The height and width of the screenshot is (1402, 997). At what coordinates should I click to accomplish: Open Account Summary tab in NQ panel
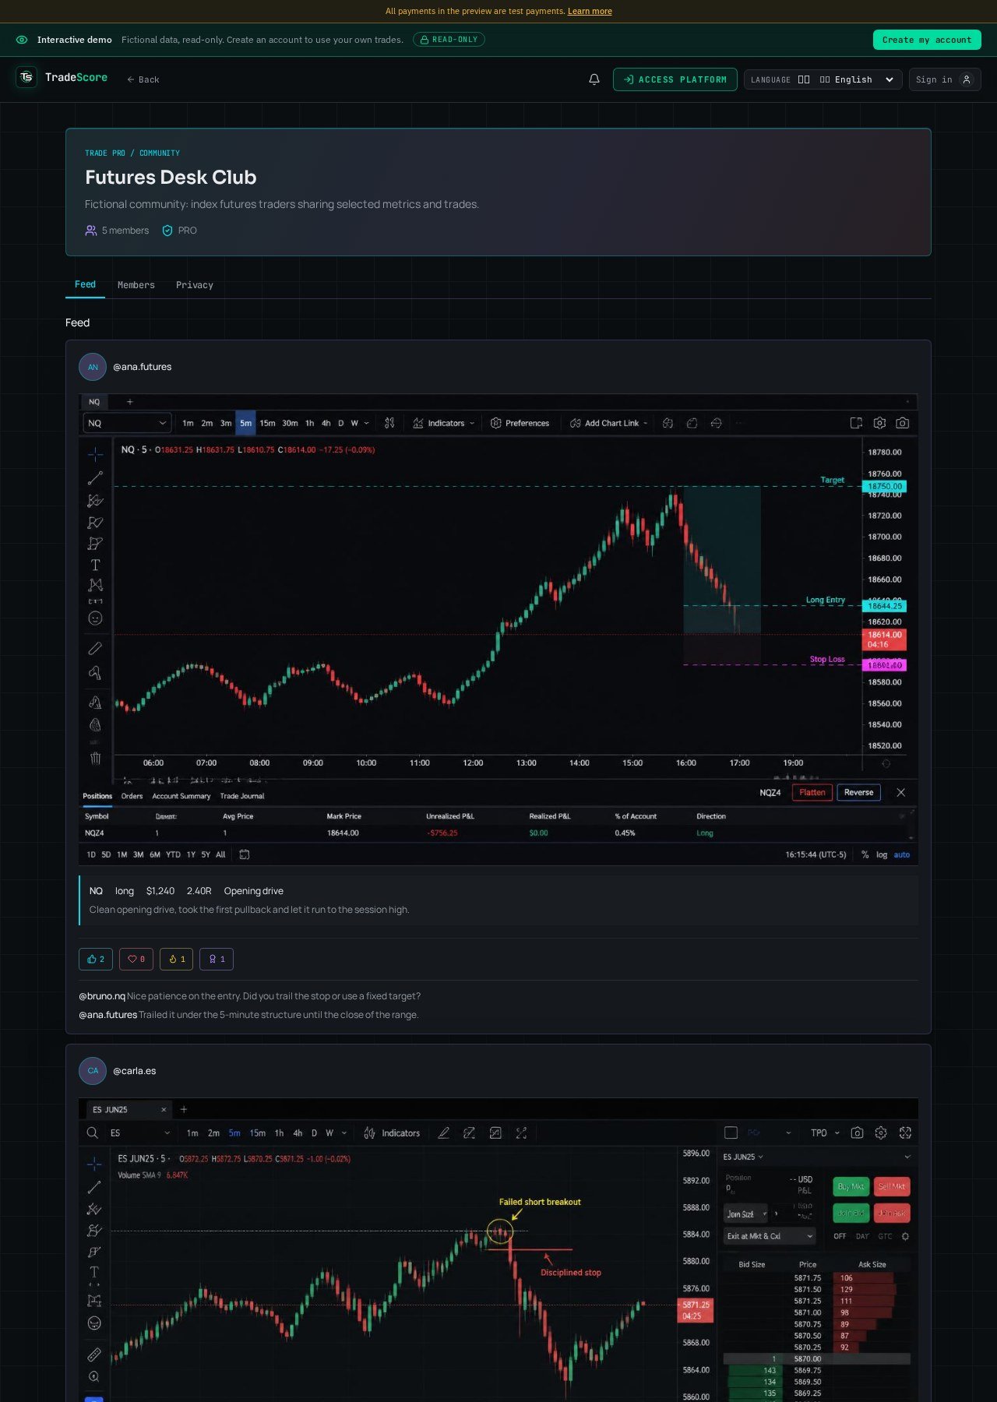pyautogui.click(x=181, y=796)
